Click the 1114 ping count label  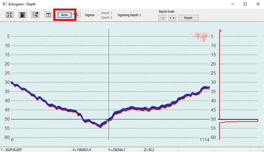click(204, 139)
